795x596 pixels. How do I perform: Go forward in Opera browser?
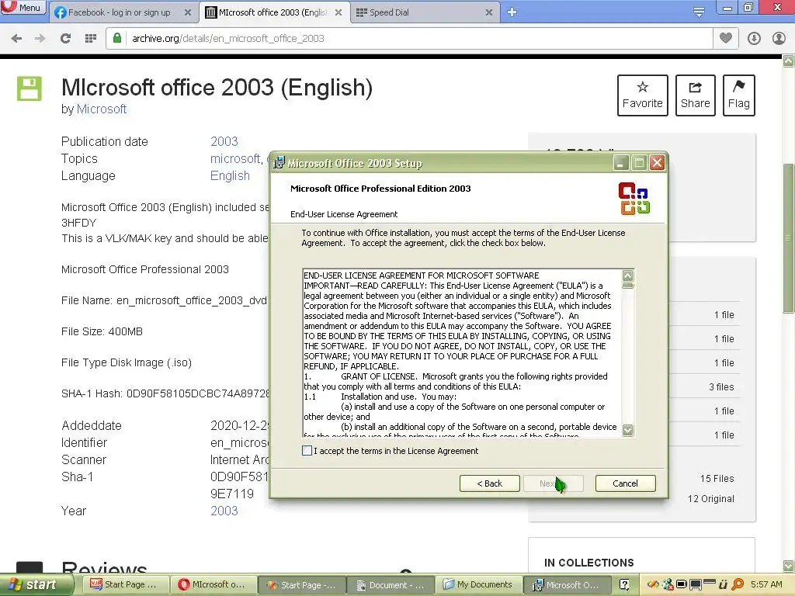tap(40, 39)
